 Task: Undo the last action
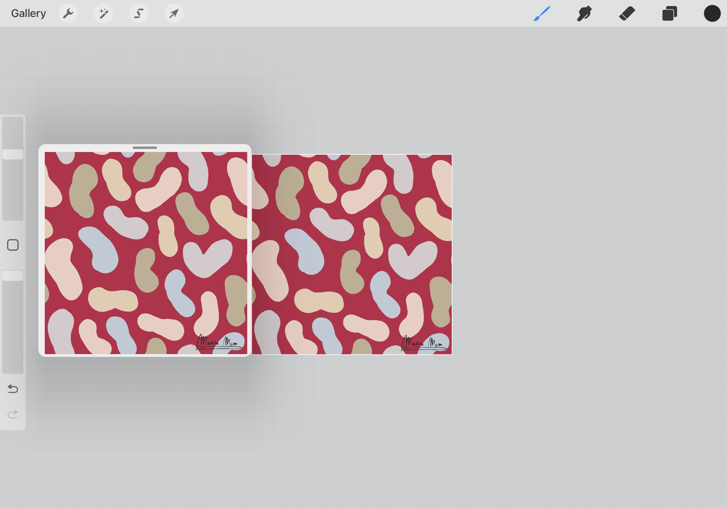pos(13,389)
